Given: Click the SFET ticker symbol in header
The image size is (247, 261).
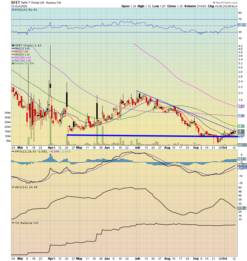Looking at the screenshot, I should tap(15, 2).
